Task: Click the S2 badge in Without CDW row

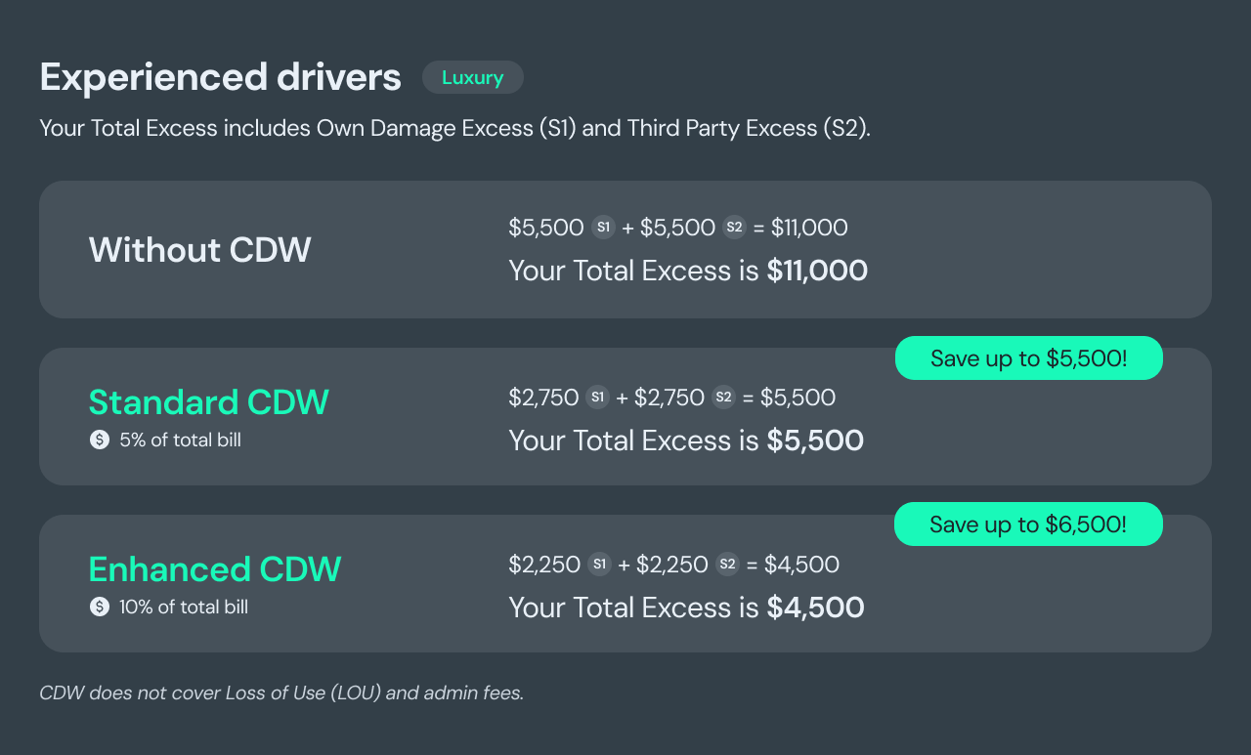Action: pos(733,228)
